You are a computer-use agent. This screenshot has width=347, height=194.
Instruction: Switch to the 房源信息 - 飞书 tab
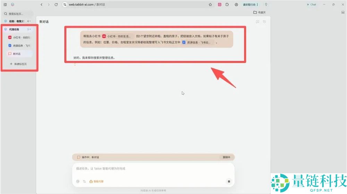(x=19, y=45)
